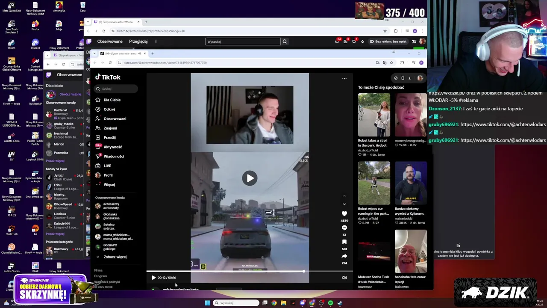Open Odkryj in TikTok sidebar

pyautogui.click(x=105, y=109)
